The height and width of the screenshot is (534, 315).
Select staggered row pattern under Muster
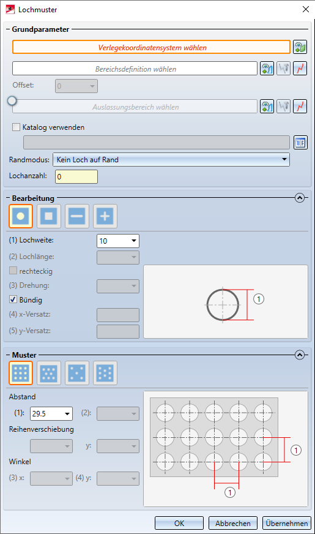(x=49, y=373)
